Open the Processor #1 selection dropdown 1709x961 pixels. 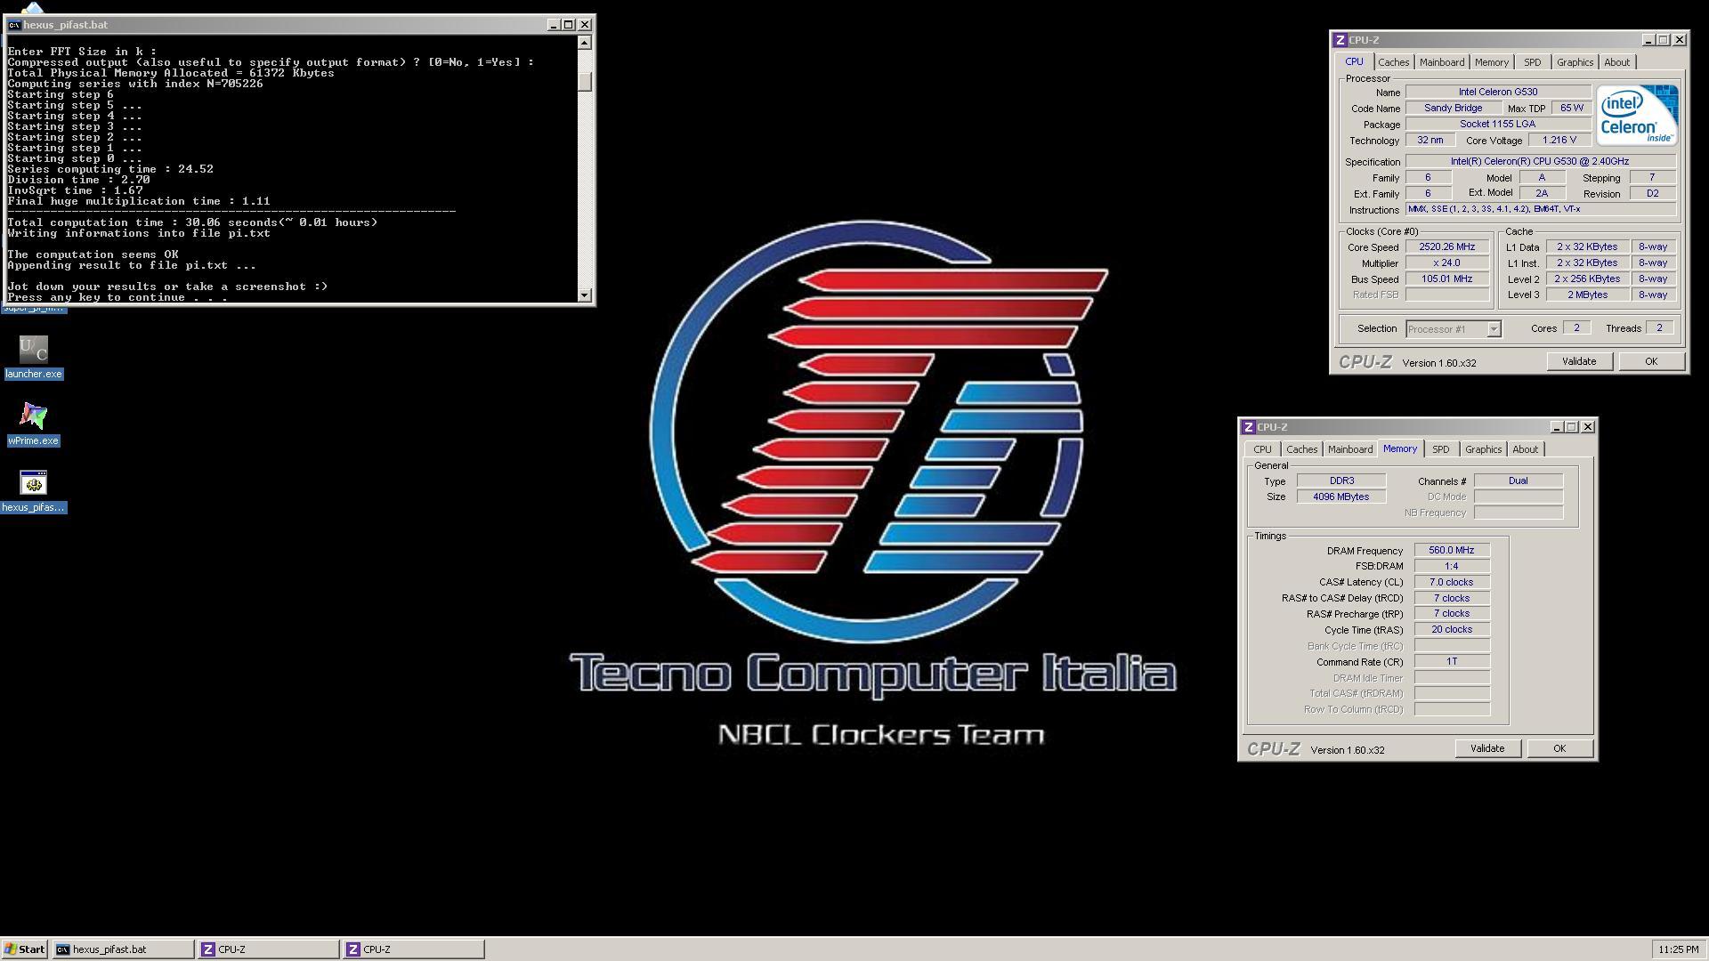pos(1494,329)
